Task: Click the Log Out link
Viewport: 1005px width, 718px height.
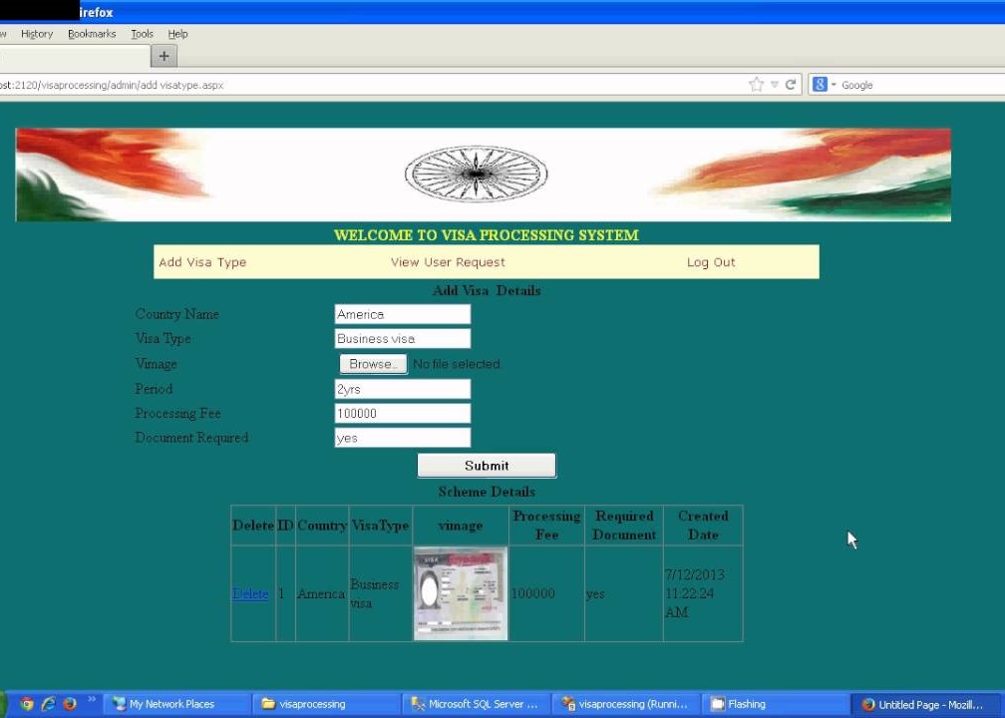Action: [x=711, y=262]
